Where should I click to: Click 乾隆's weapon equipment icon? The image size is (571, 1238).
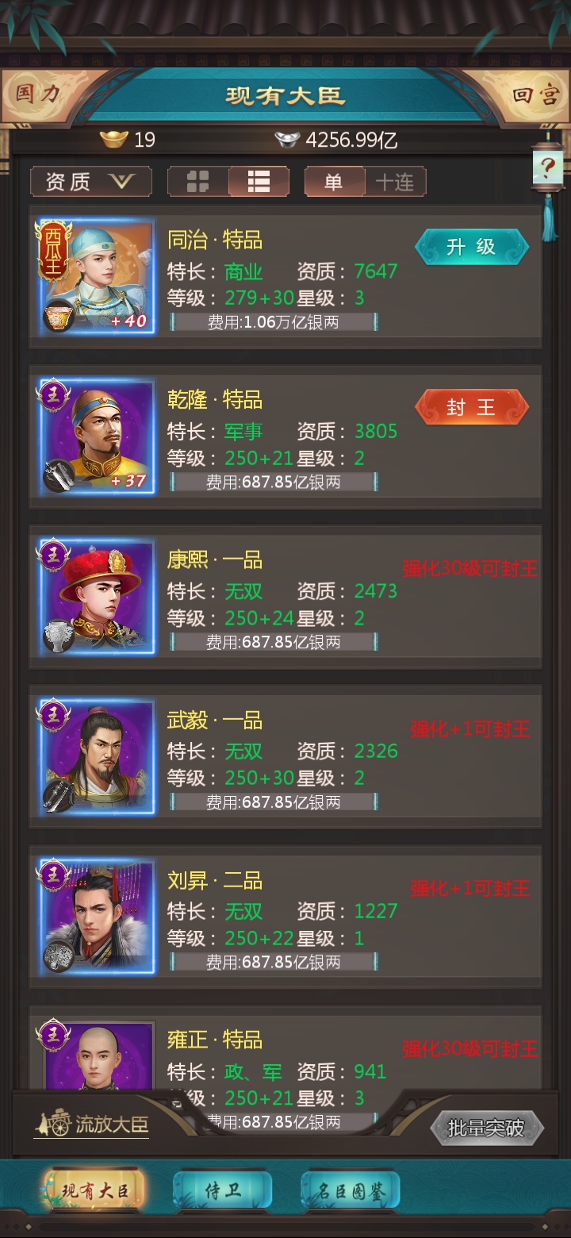(59, 475)
